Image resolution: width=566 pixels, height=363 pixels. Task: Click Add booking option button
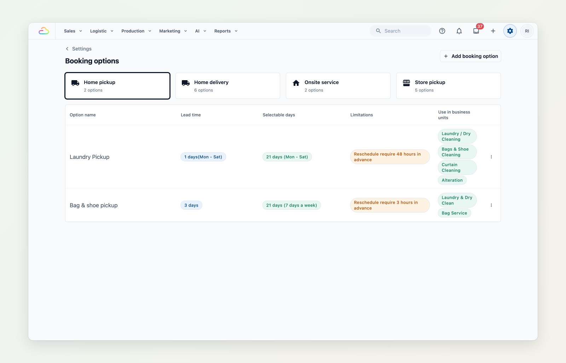pyautogui.click(x=470, y=56)
